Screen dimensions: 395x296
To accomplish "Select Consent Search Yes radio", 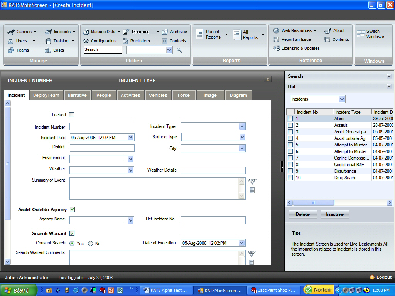I will click(72, 244).
